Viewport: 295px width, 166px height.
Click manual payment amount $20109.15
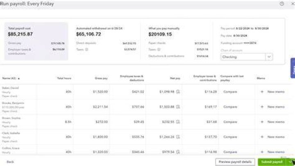coord(160,34)
